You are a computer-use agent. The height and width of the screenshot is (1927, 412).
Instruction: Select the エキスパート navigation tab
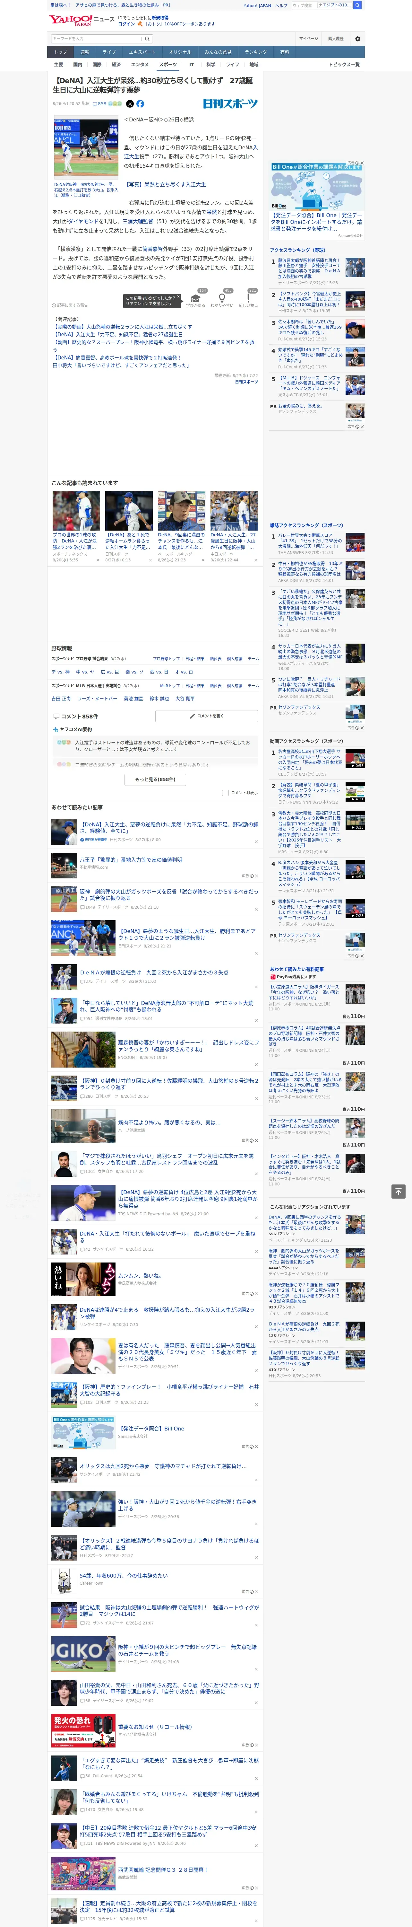[x=142, y=52]
